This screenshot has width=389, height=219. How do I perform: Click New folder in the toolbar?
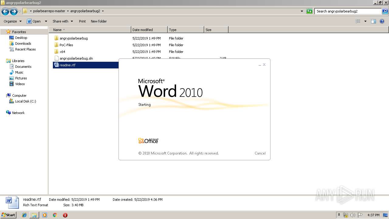coord(99,21)
